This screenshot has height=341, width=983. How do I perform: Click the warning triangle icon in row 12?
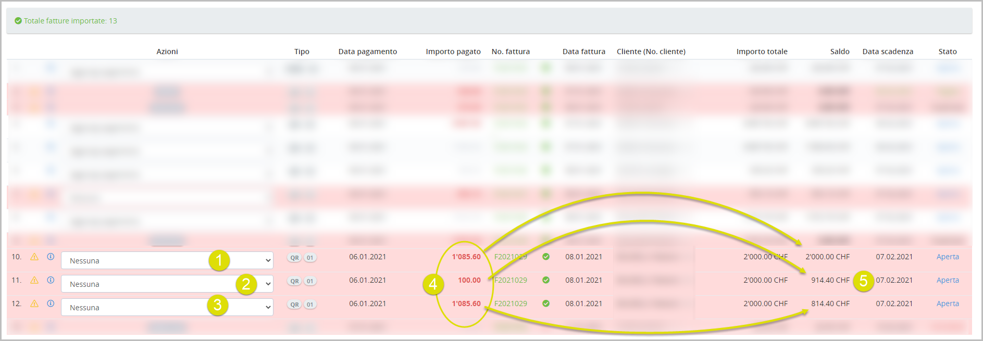tap(34, 304)
